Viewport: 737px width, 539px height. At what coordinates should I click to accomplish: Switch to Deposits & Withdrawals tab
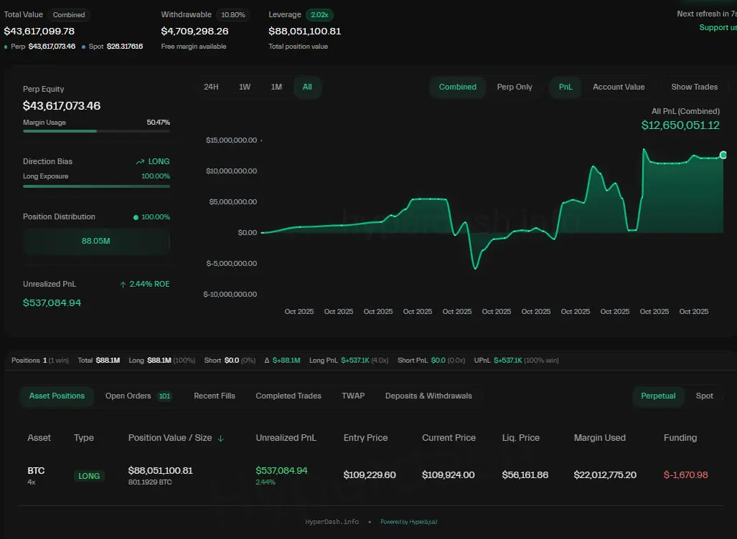[x=428, y=396]
